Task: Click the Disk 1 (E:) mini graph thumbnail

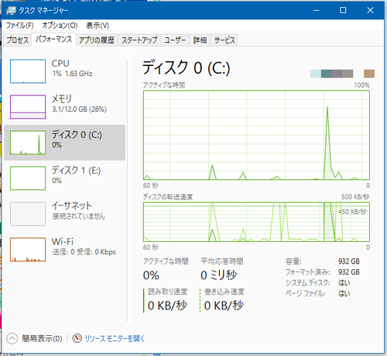Action: 28,178
